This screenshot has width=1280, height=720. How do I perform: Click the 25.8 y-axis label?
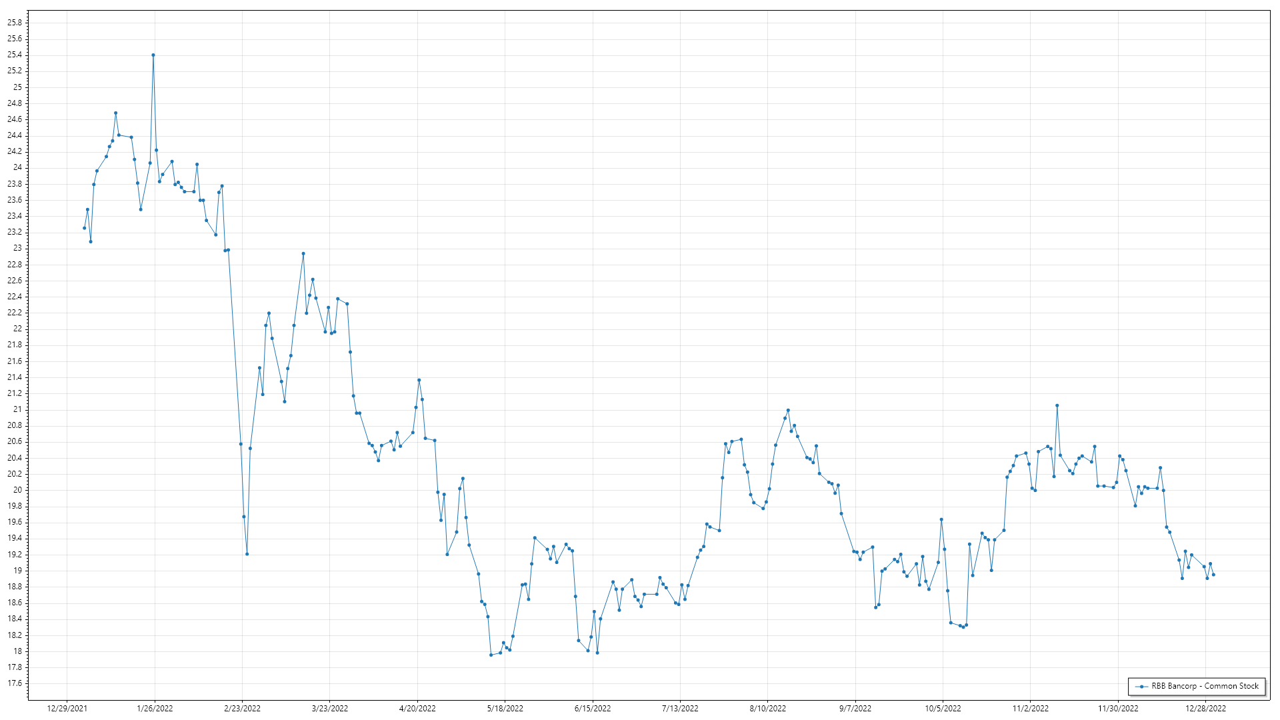(x=15, y=23)
